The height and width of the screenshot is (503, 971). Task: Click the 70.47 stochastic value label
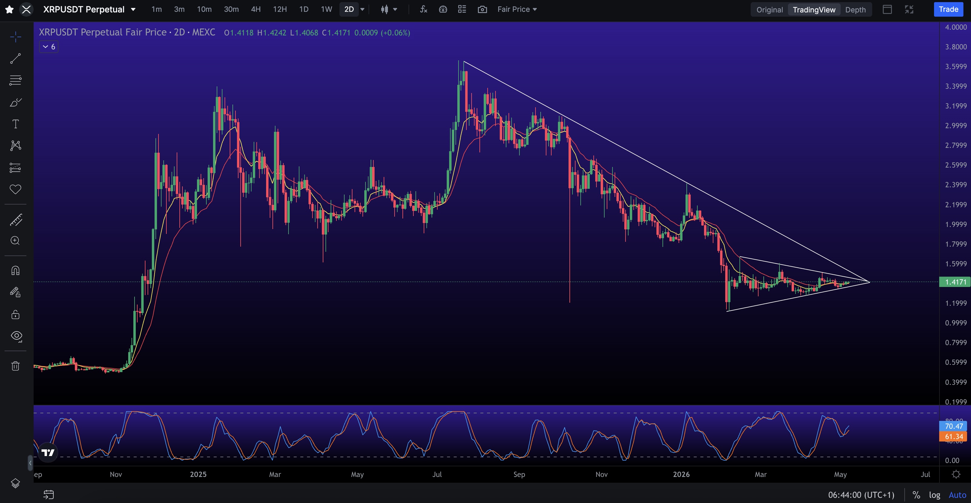[954, 426]
